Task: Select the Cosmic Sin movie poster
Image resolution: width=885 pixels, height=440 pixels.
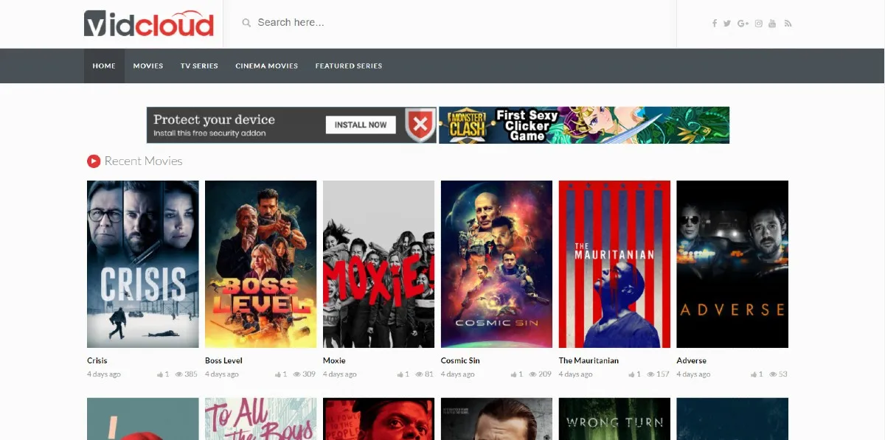Action: pos(496,264)
